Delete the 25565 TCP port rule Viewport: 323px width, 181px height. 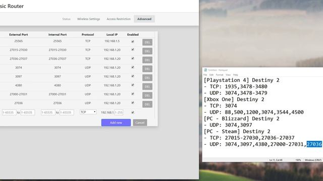point(147,42)
